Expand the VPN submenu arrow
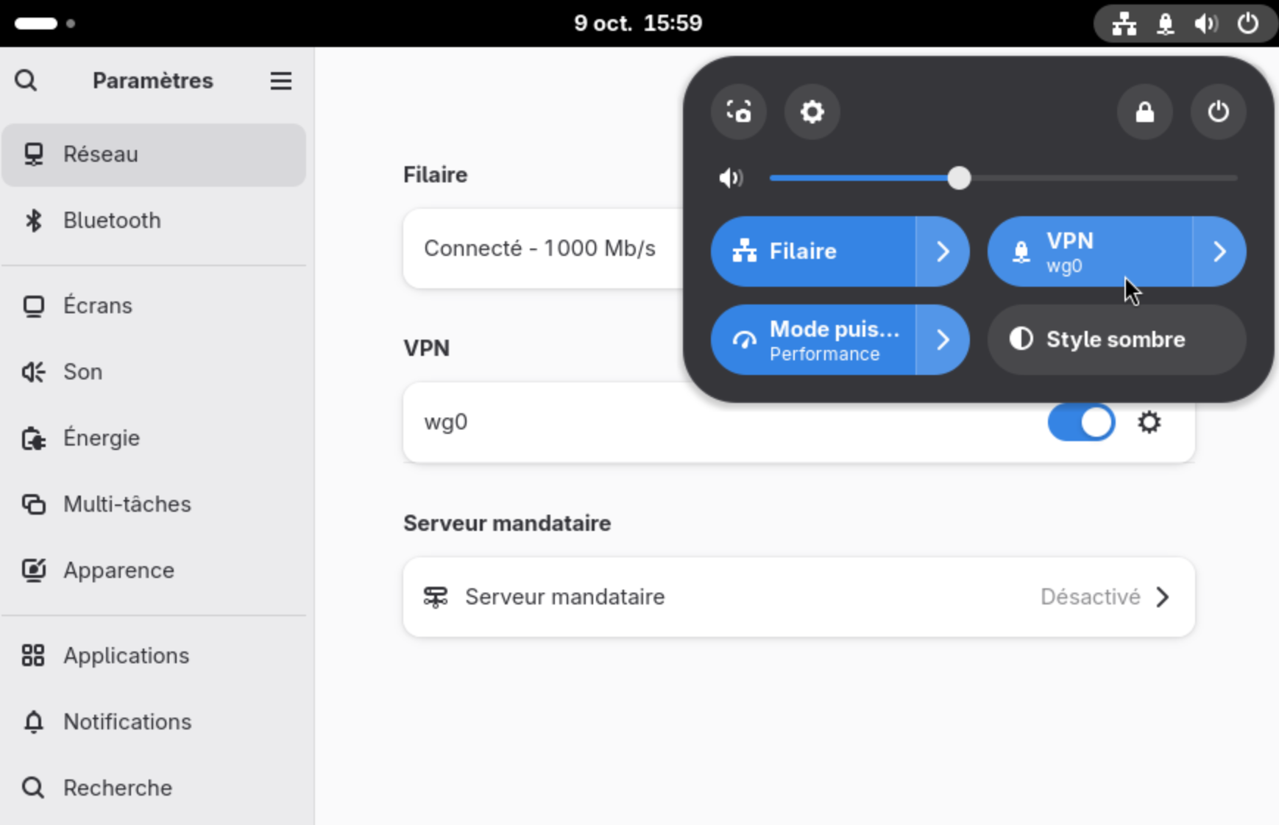Viewport: 1279px width, 825px height. [1219, 251]
